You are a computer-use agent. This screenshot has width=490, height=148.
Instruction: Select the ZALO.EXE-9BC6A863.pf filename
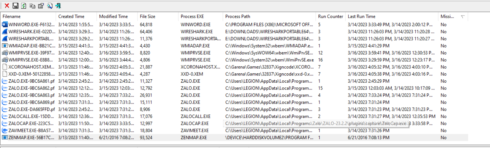coord(31,95)
